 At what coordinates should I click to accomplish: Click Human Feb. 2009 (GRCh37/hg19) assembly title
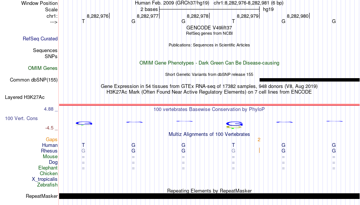click(x=172, y=3)
